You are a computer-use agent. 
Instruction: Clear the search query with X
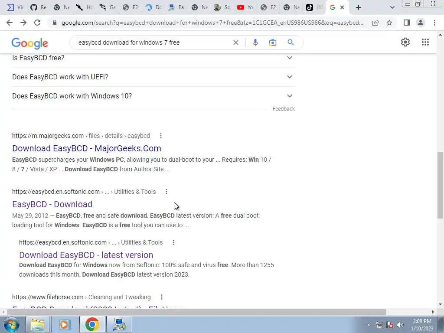[235, 42]
